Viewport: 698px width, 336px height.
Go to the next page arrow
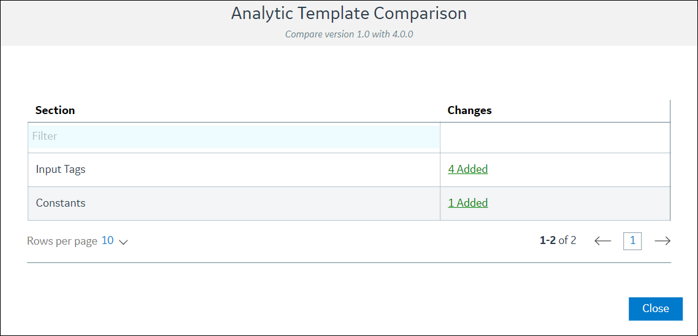(x=662, y=241)
